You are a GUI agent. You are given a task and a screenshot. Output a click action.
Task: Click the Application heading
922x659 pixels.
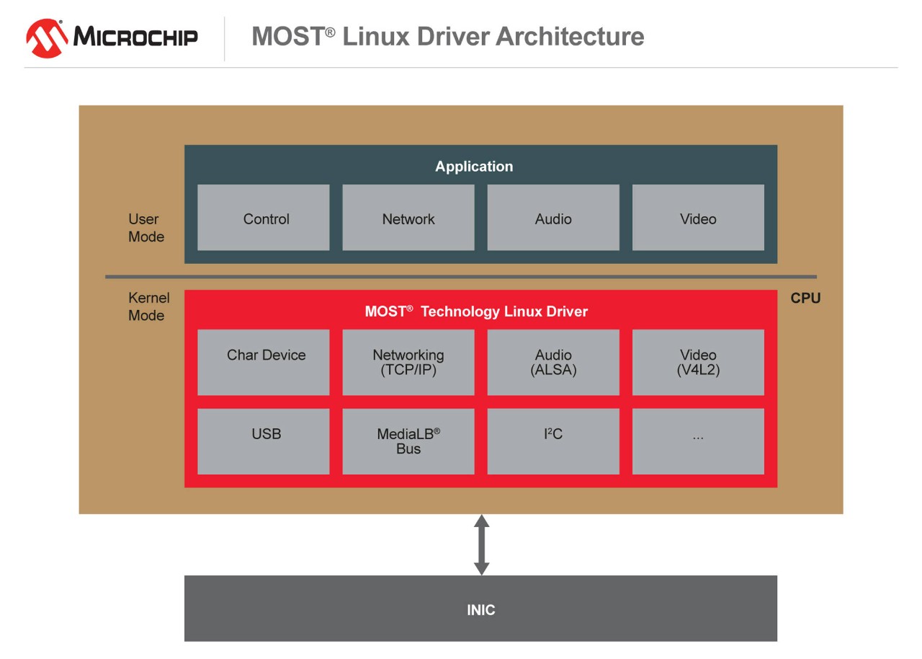[x=474, y=167]
